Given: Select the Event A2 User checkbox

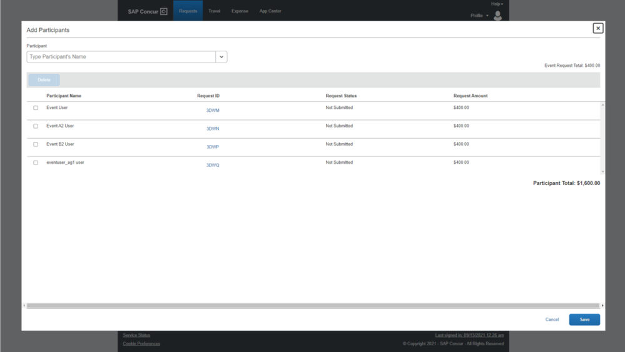Looking at the screenshot, I should [x=36, y=126].
